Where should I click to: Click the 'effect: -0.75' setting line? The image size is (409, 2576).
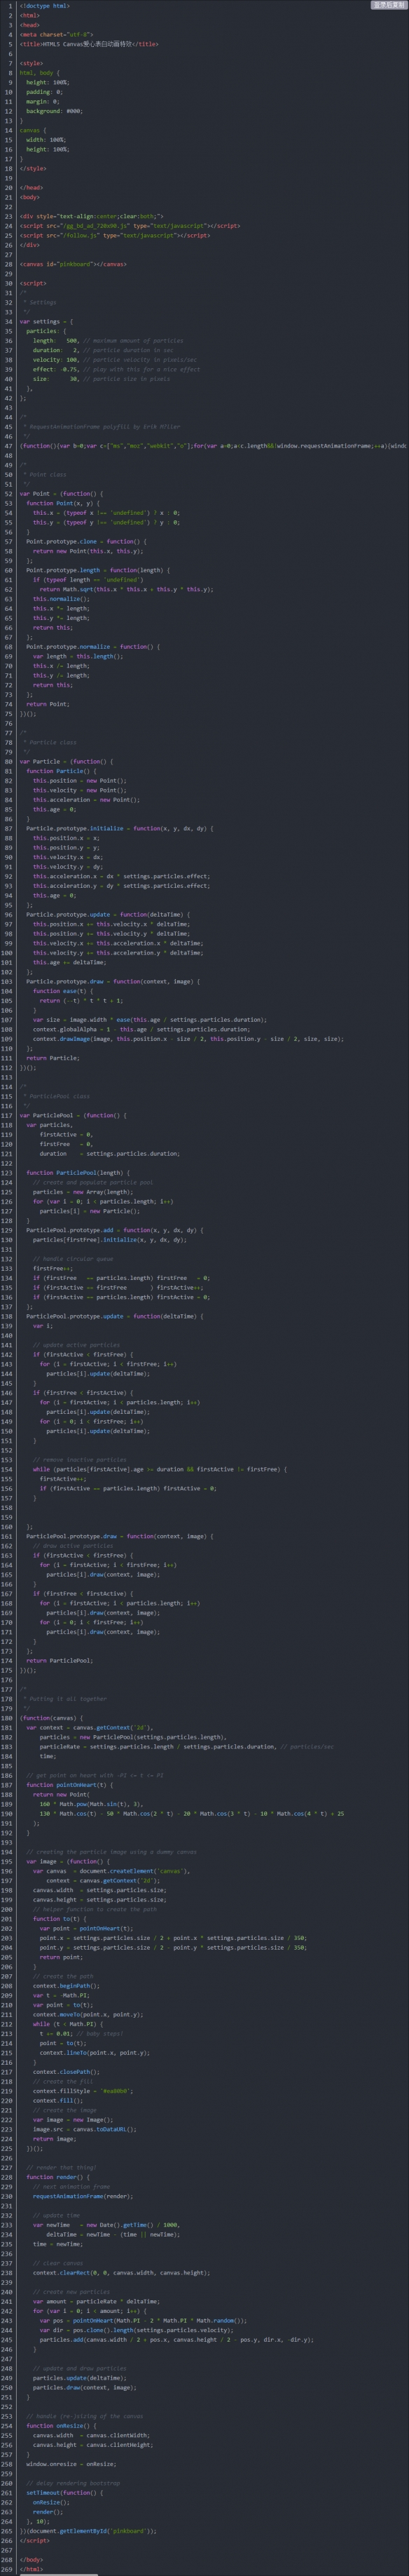click(116, 370)
